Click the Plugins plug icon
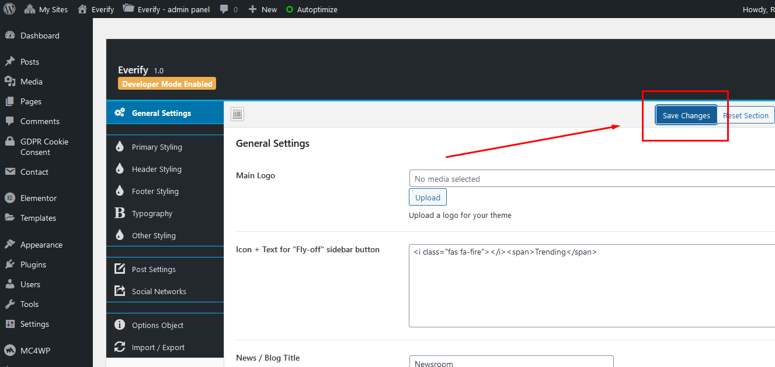775x367 pixels. click(10, 264)
